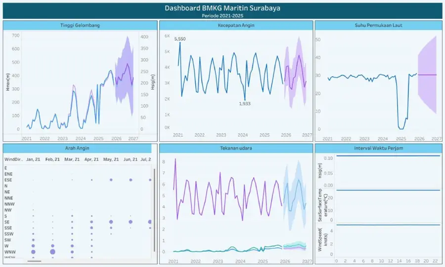This screenshot has width=445, height=267.
Task: Select the 'Apr, 21' column header
Action: (91, 159)
